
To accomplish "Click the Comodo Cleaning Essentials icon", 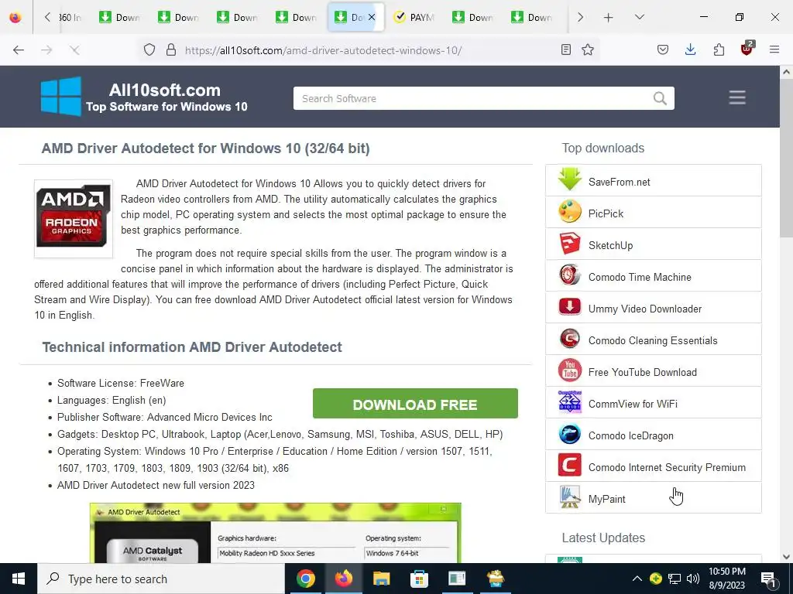I will tap(569, 340).
